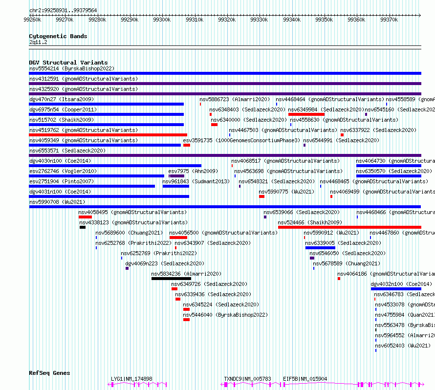Click the red bar of esv3591735
The height and width of the screenshot is (390, 435).
point(187,145)
